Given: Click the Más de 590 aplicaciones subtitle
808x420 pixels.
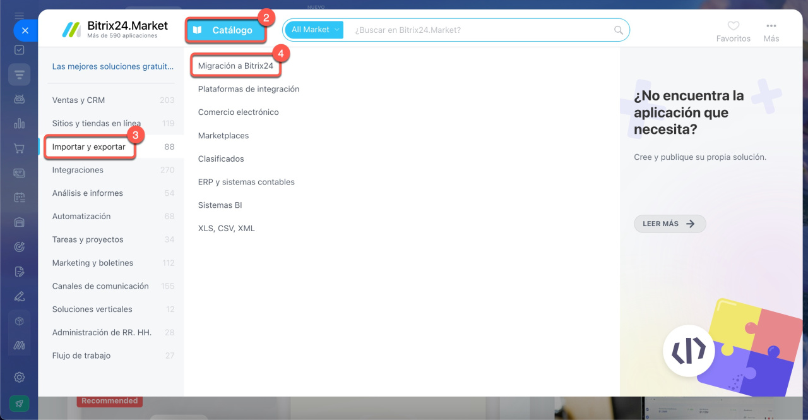Looking at the screenshot, I should click(122, 36).
